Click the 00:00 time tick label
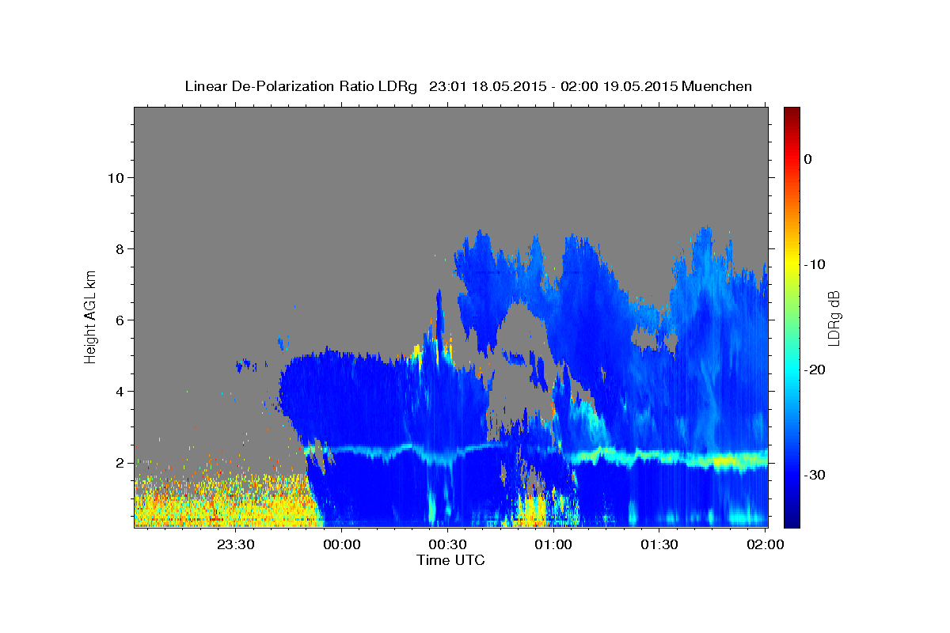 click(342, 544)
